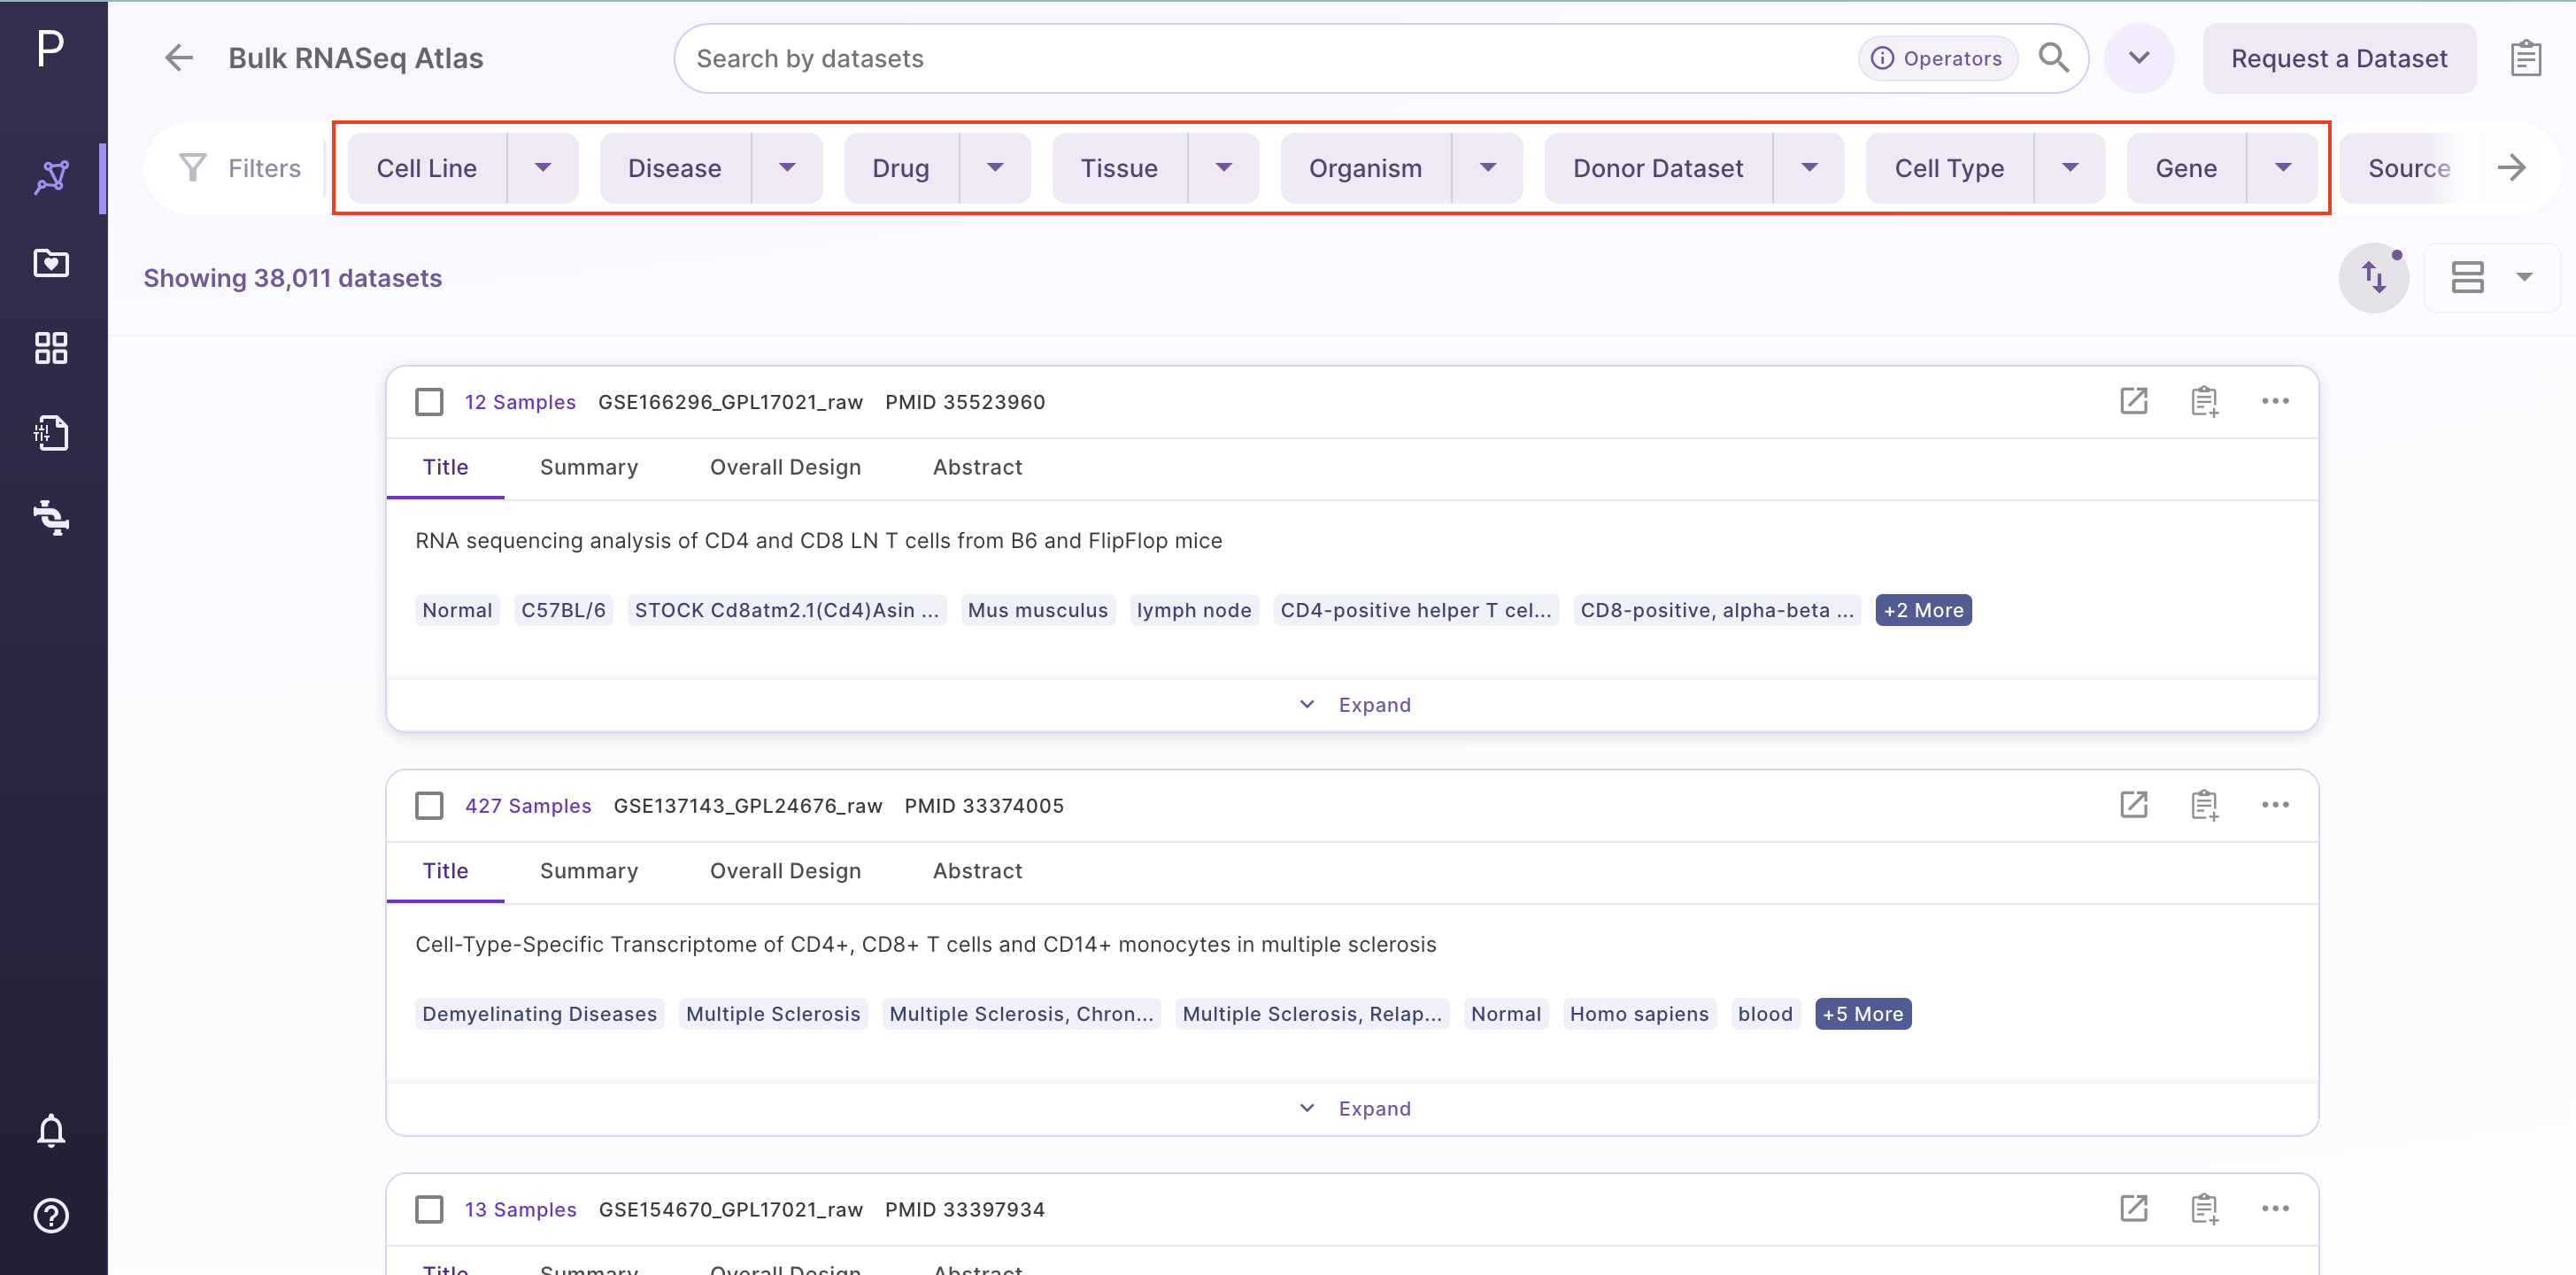This screenshot has width=2576, height=1275.
Task: Open the Drug filter dropdown arrow
Action: (995, 168)
